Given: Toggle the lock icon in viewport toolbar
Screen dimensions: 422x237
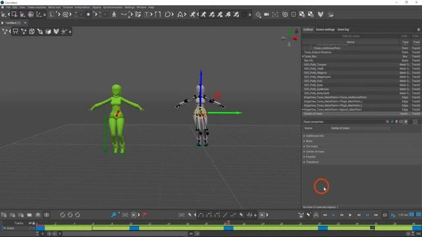Looking at the screenshot, I should [71, 32].
